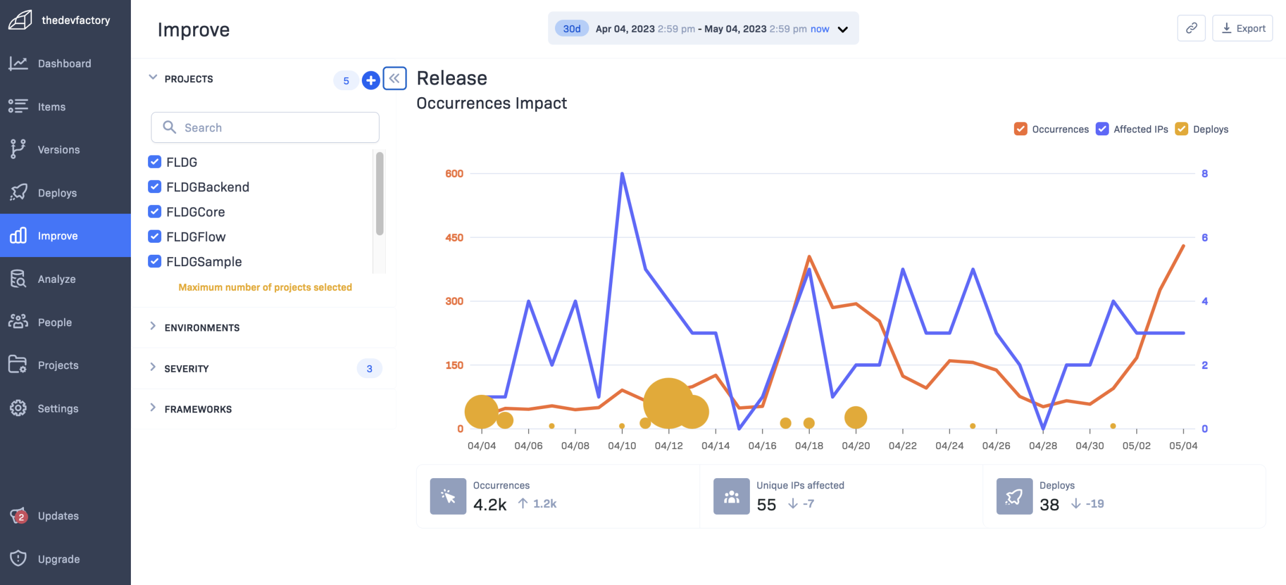The image size is (1286, 585).
Task: Toggle the Deploys series checkbox off
Action: (x=1181, y=129)
